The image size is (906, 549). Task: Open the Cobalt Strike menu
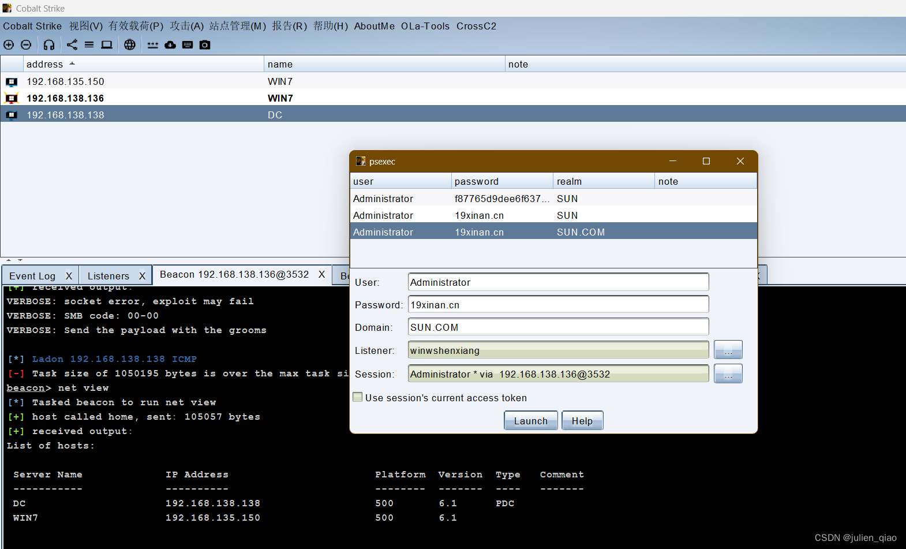(32, 26)
